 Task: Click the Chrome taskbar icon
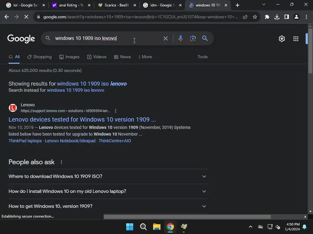point(170,227)
